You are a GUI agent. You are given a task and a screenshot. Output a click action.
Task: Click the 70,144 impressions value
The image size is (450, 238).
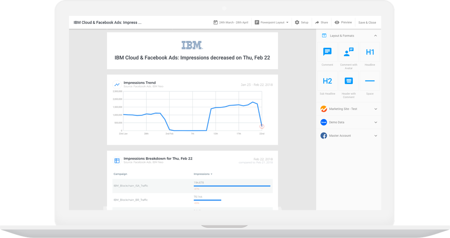coord(198,197)
